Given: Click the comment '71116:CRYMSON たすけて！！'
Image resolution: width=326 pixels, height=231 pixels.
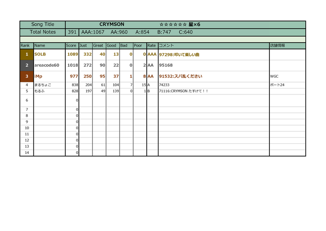Looking at the screenshot, I should click(x=183, y=91).
